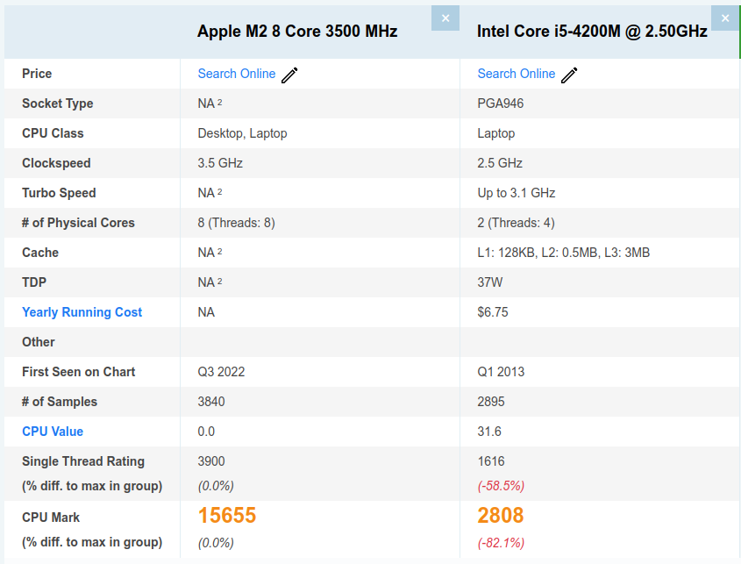
Task: Select the 1616 single thread rating
Action: [491, 461]
